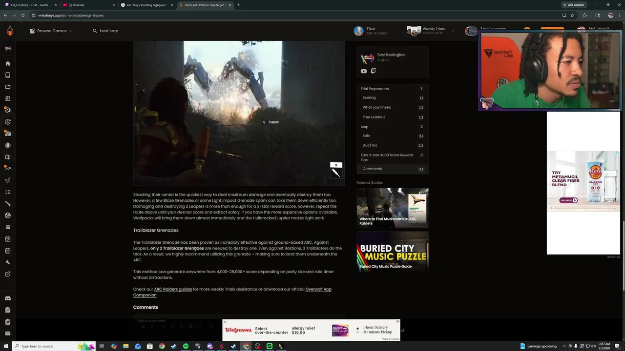Screen dimensions: 625x351
Task: Open the folded map sidebar icon
Action: tap(7, 157)
